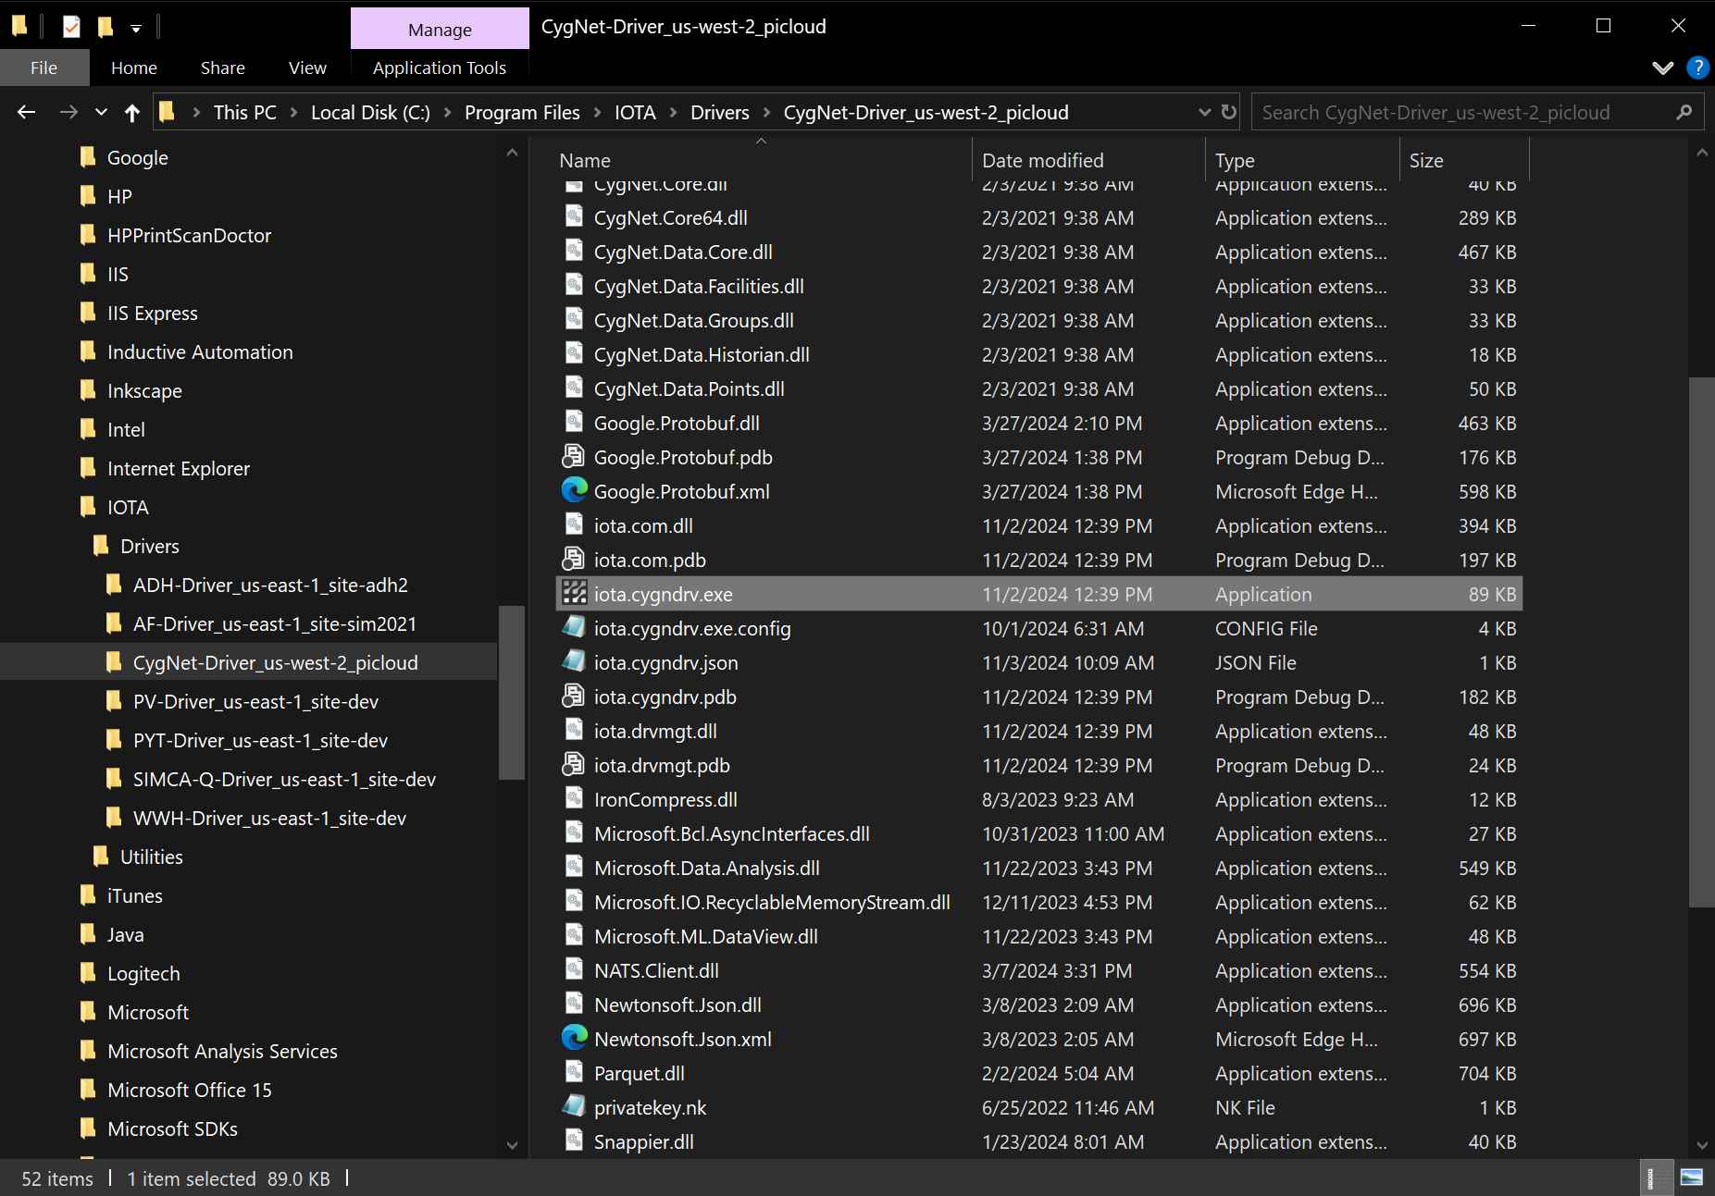The height and width of the screenshot is (1196, 1715).
Task: Expand chevron after Program Files breadcrumb
Action: coord(597,112)
